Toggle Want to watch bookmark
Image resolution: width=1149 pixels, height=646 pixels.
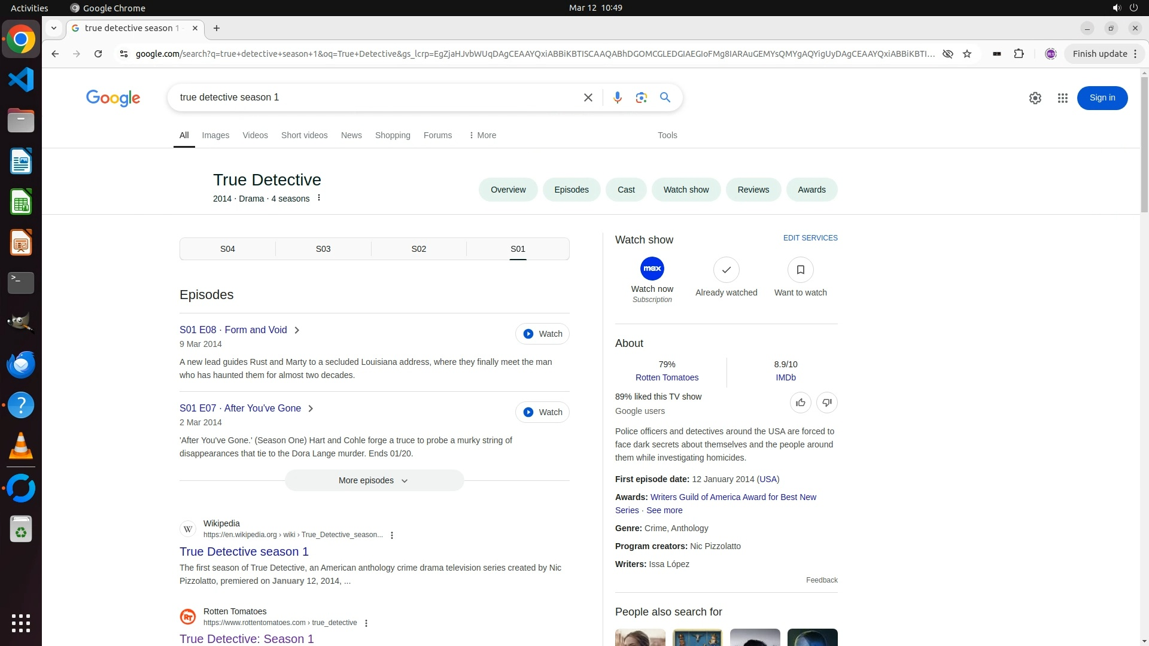click(800, 270)
